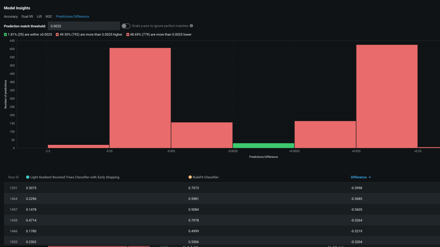Screen dimensions: 440x247
Task: Click the orange RuleFit Classifier dot
Action: point(190,177)
